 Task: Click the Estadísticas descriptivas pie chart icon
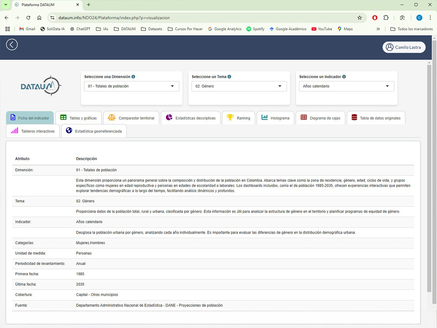coord(170,118)
